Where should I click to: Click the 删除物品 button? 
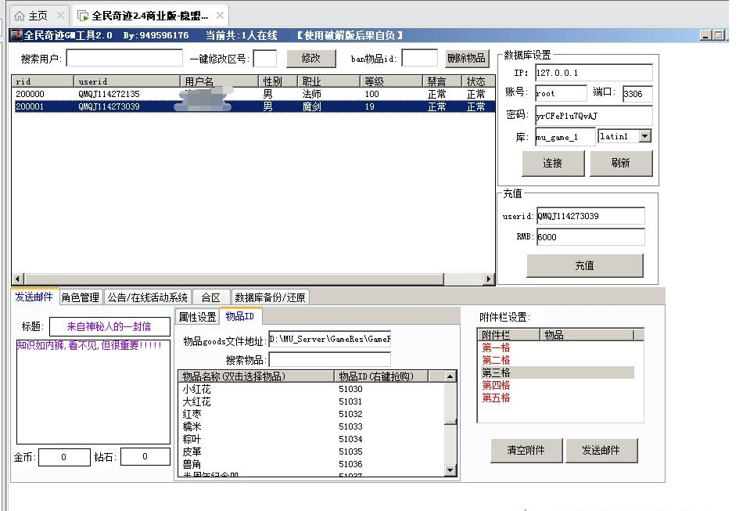pyautogui.click(x=467, y=58)
